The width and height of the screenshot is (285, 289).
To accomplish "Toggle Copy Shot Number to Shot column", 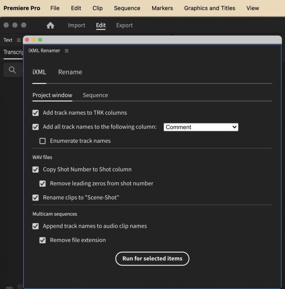I will [x=35, y=169].
